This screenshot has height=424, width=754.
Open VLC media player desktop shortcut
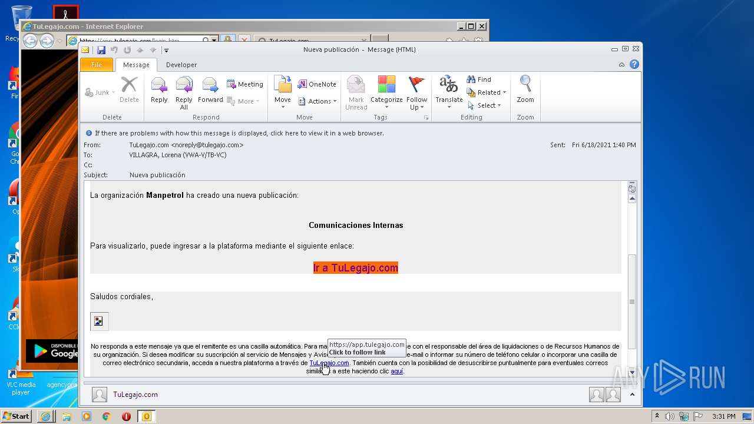tap(21, 380)
